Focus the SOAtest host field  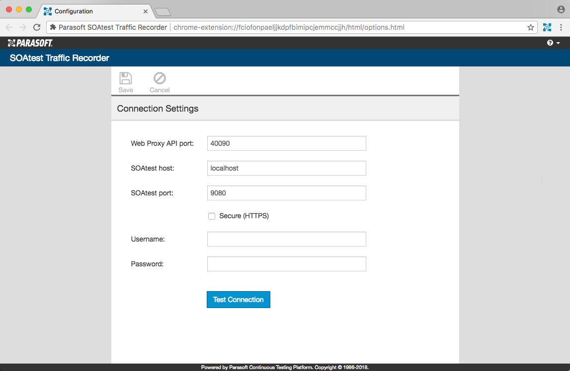point(286,168)
